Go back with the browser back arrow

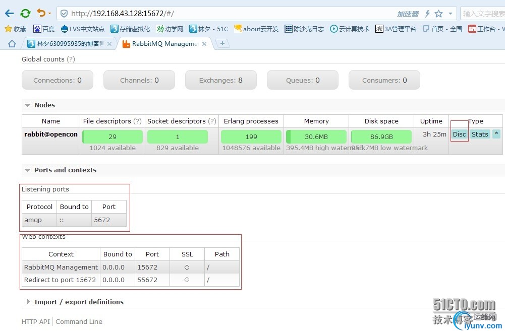[x=10, y=14]
